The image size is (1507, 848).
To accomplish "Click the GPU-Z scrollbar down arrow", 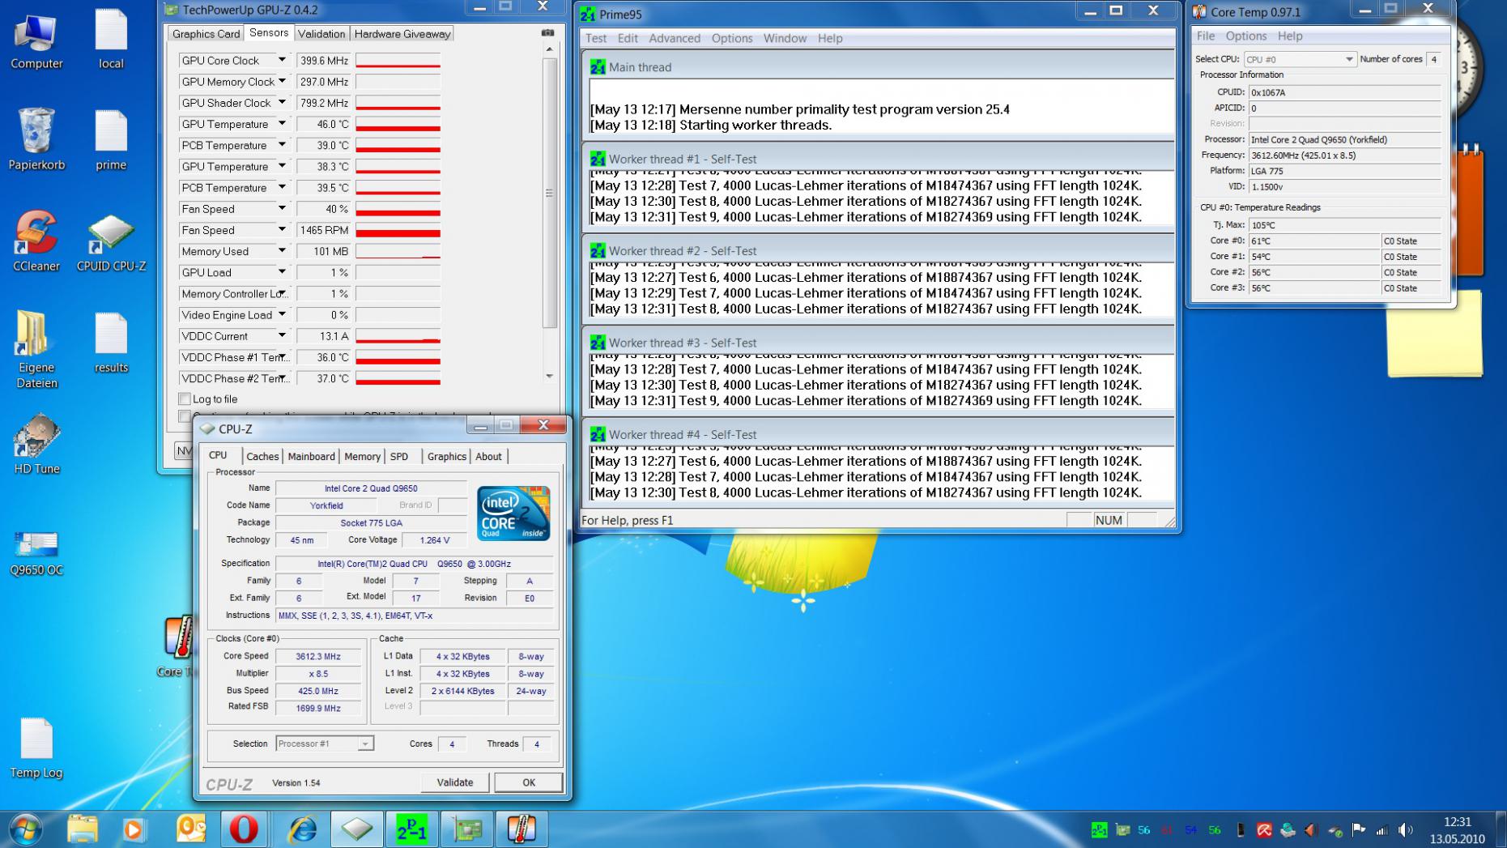I will coord(550,376).
